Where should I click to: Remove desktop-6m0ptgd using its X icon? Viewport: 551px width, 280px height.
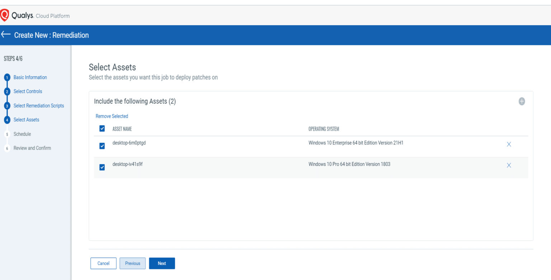click(509, 144)
